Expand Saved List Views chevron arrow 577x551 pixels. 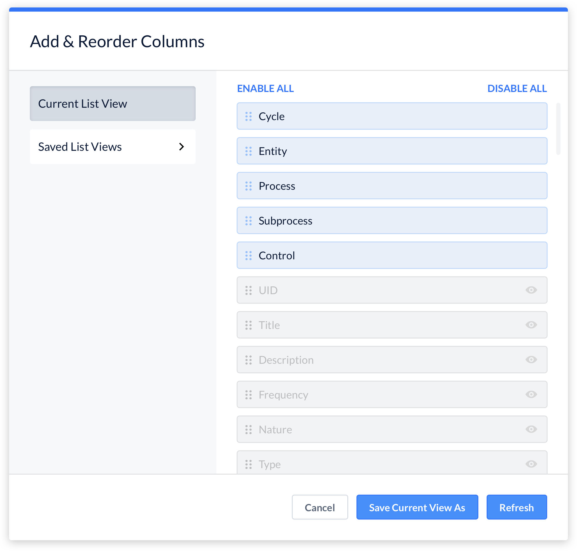click(181, 147)
